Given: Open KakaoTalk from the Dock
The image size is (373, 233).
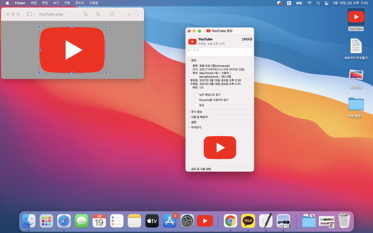Looking at the screenshot, I should pyautogui.click(x=248, y=221).
